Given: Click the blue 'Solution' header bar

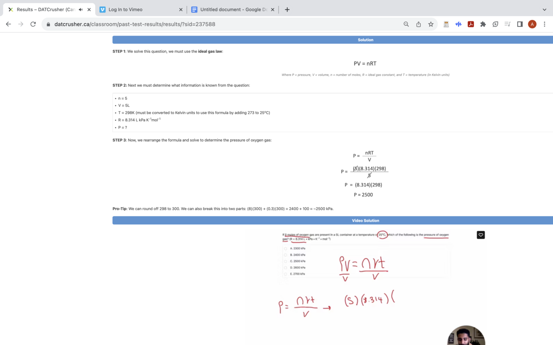Looking at the screenshot, I should [332, 40].
